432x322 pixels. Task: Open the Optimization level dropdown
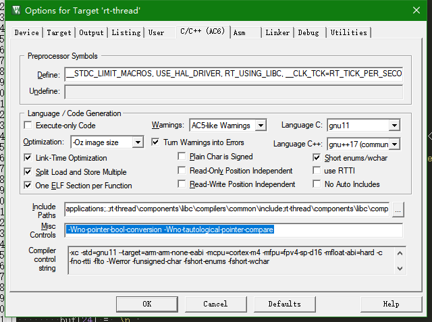[138, 142]
